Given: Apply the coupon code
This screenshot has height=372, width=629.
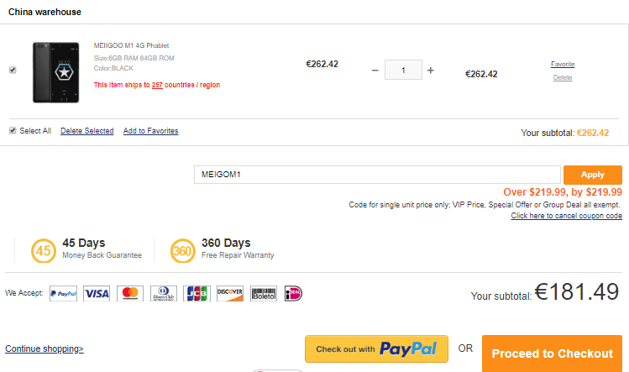Looking at the screenshot, I should (x=593, y=175).
